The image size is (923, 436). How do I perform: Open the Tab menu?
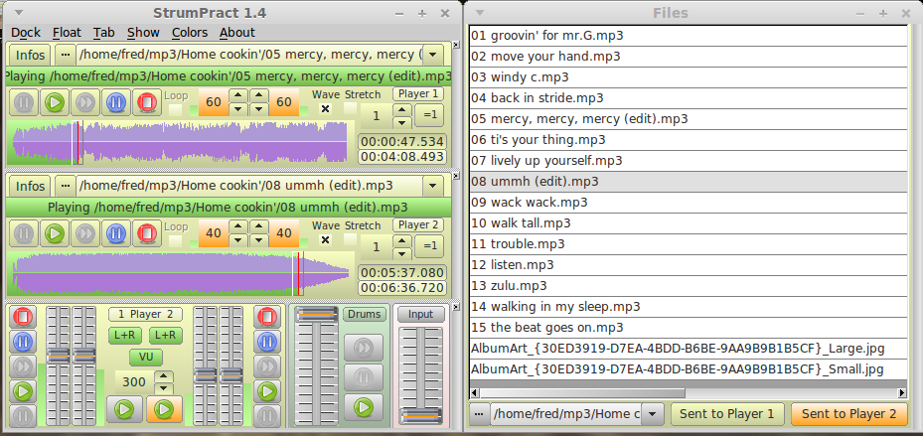104,33
